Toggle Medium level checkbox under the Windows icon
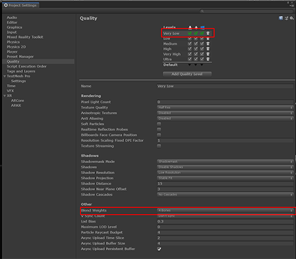296x259 pixels. pyautogui.click(x=202, y=44)
